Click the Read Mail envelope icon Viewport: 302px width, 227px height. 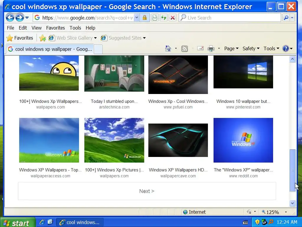(200, 48)
